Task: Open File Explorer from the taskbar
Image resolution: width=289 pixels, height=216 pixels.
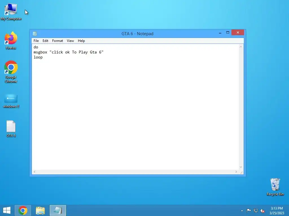Action: [40, 210]
